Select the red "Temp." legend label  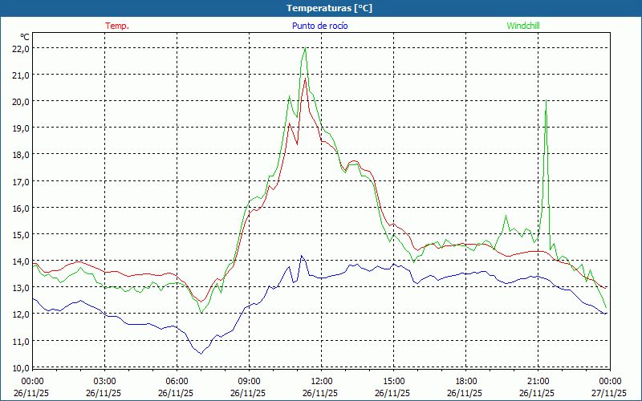[x=117, y=26]
